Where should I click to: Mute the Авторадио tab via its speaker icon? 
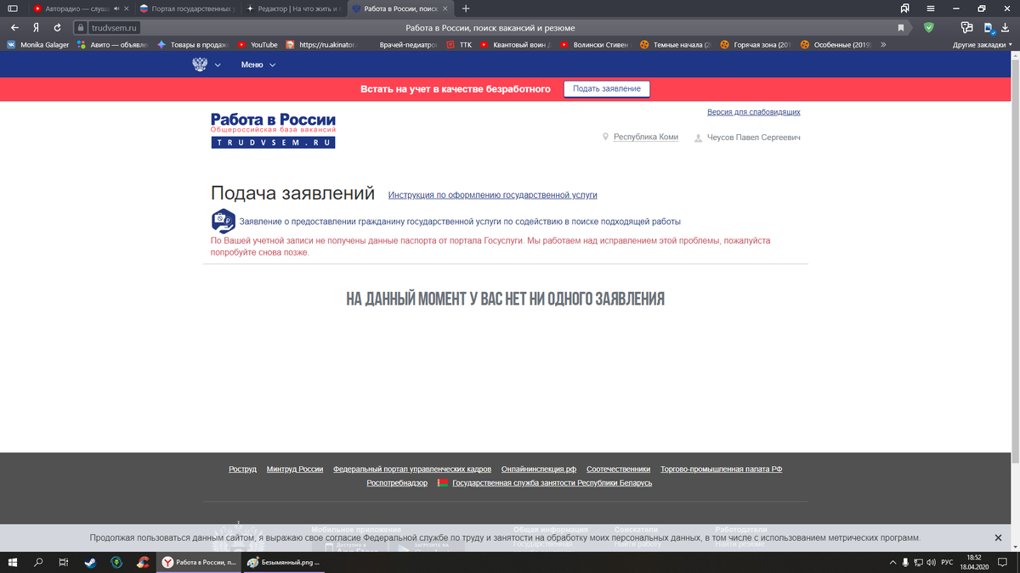pyautogui.click(x=116, y=8)
